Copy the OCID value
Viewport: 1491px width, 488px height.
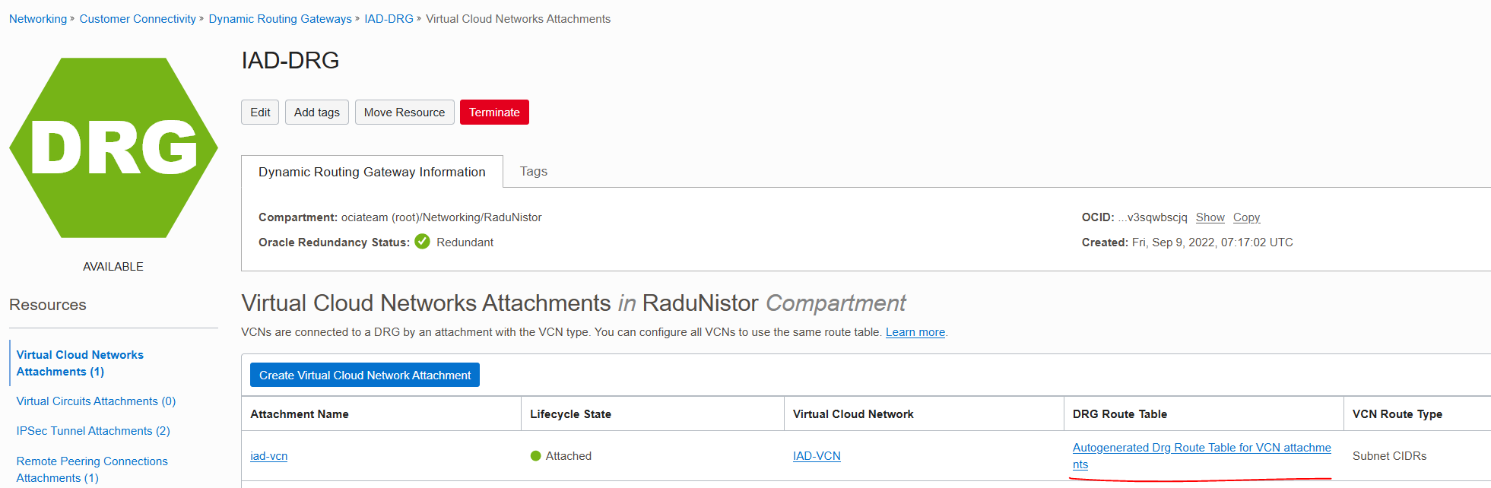tap(1246, 217)
